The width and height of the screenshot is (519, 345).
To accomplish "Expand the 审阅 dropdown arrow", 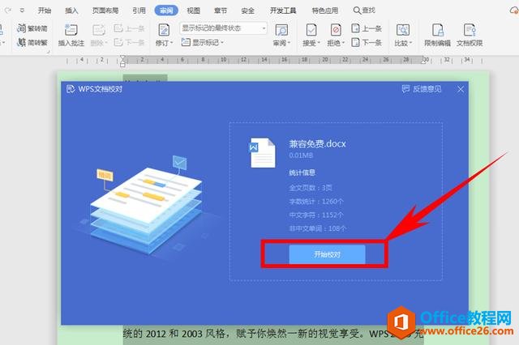I will pos(289,43).
